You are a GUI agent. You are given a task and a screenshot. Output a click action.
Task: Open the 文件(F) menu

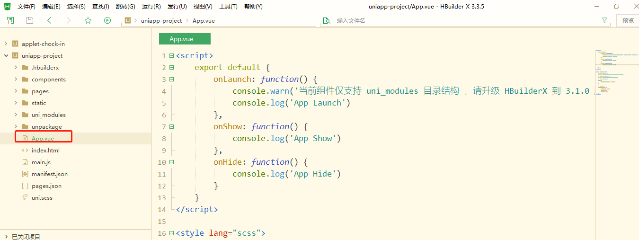[x=27, y=7]
